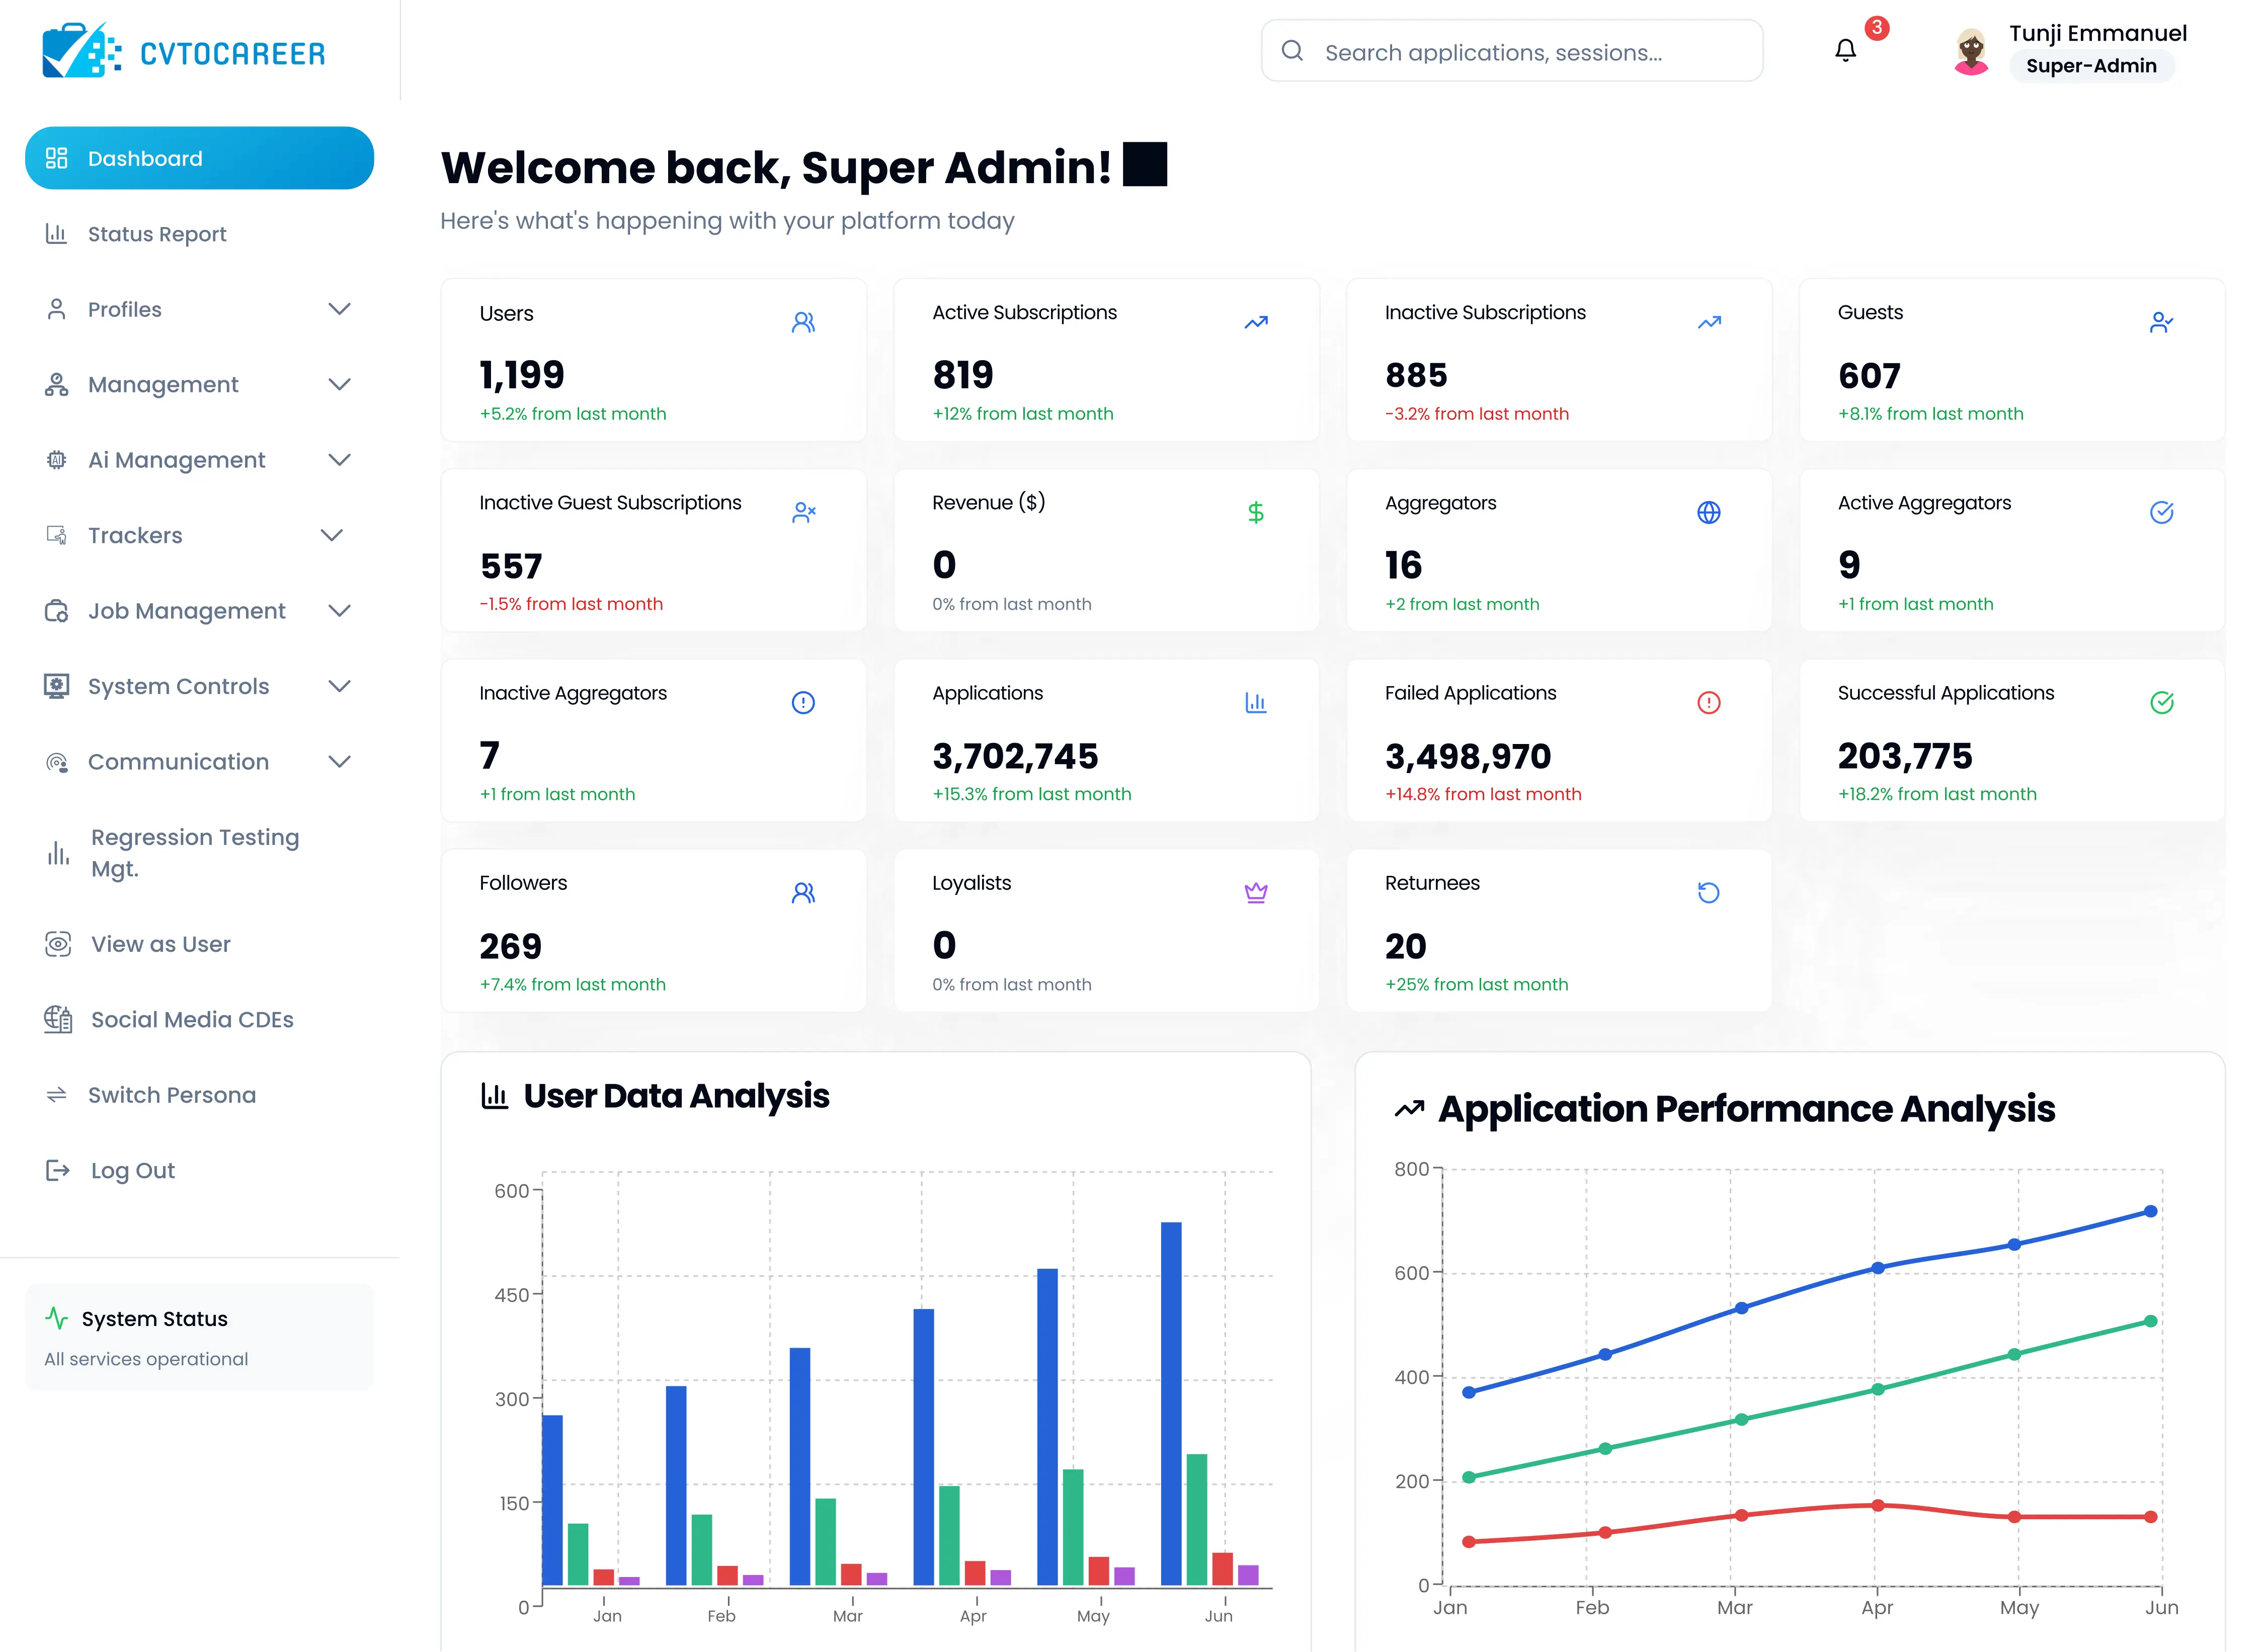This screenshot has height=1652, width=2264.
Task: Expand the Communication chevron
Action: pos(340,762)
